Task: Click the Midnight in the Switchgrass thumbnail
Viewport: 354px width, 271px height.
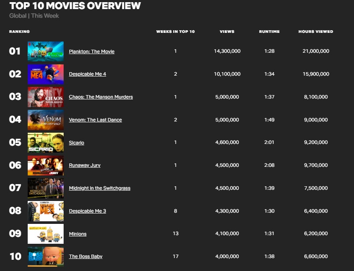Action: pyautogui.click(x=45, y=188)
